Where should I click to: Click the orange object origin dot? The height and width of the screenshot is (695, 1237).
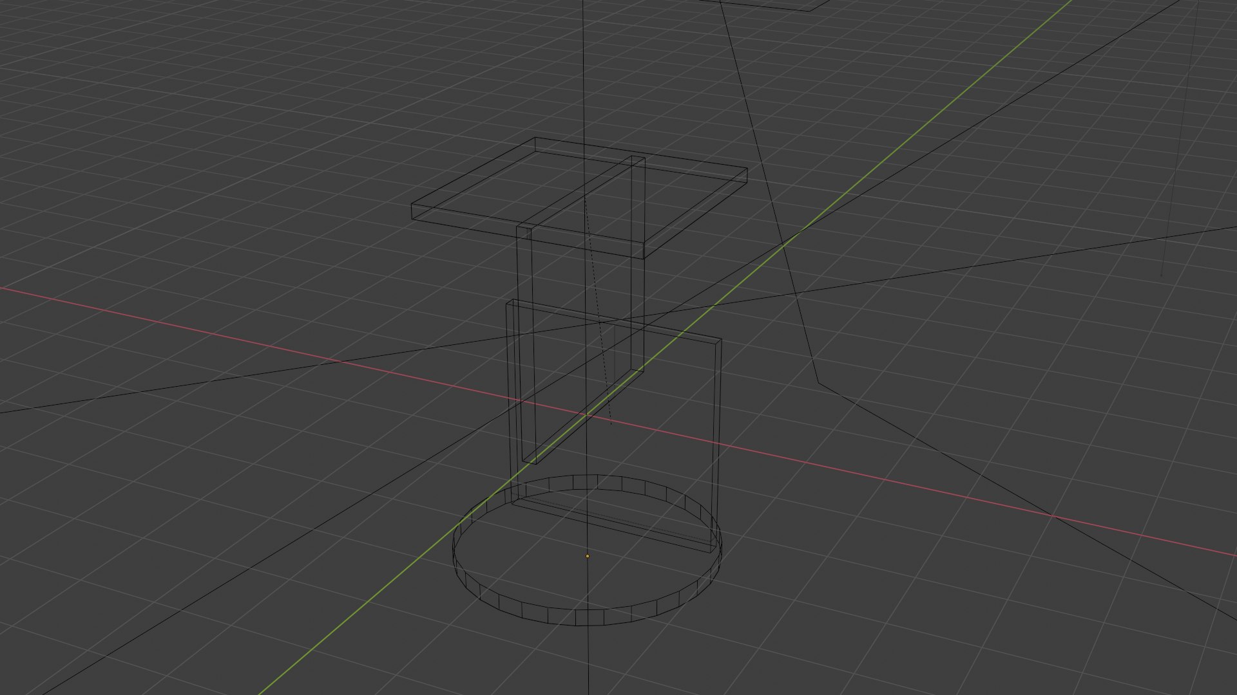[x=587, y=556]
